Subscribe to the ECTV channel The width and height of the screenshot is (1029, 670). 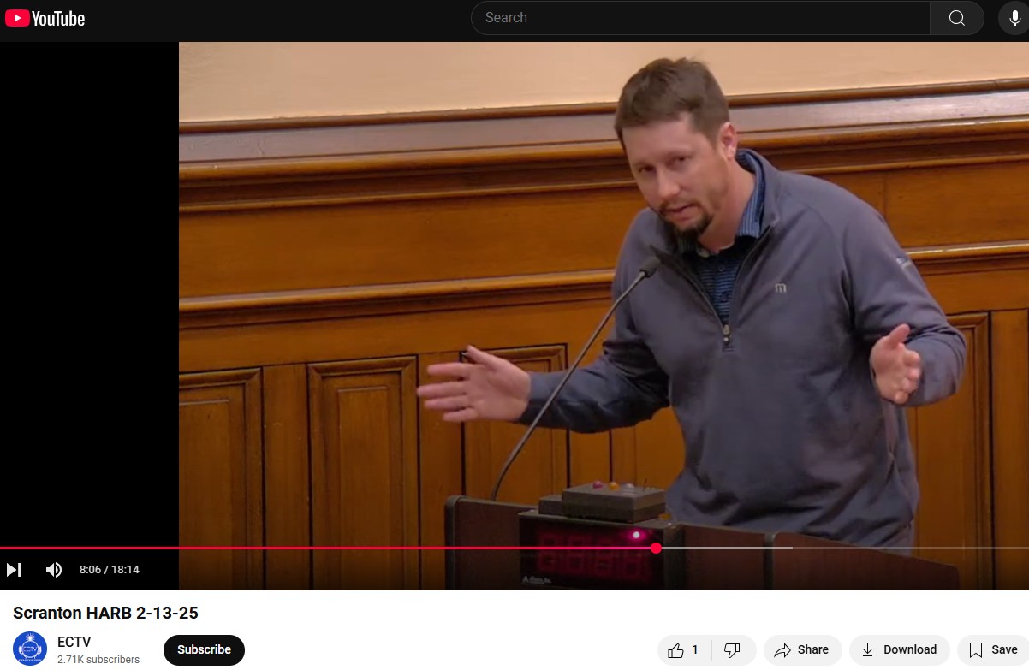click(x=204, y=650)
